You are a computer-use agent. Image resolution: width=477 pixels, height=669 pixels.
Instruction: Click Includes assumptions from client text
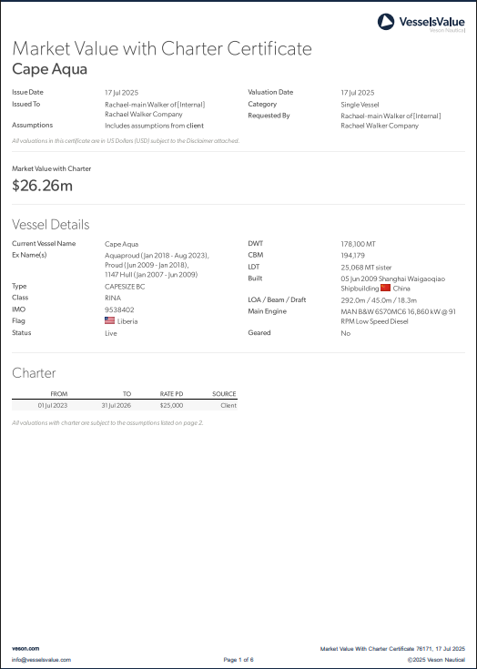155,126
